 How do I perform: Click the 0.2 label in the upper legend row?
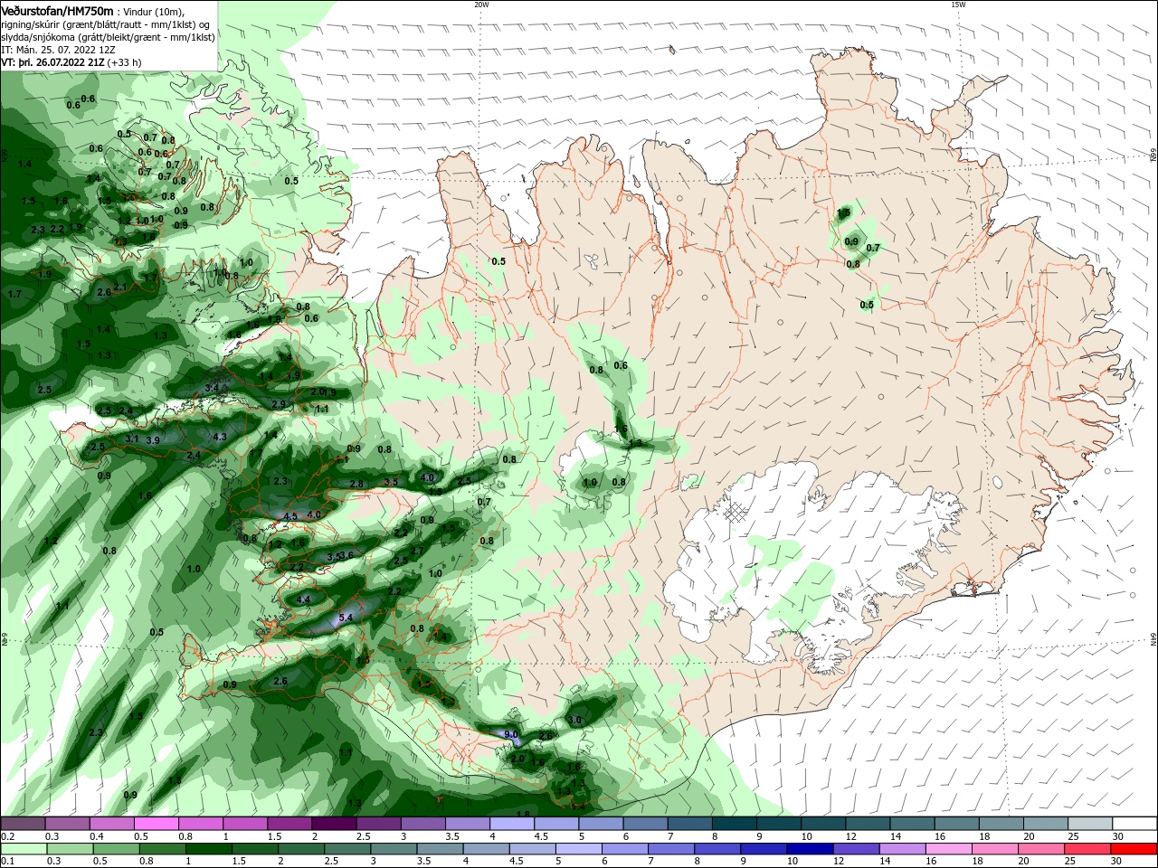[7, 837]
